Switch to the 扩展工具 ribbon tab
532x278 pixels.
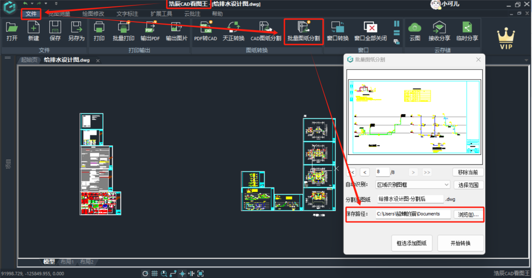(160, 14)
